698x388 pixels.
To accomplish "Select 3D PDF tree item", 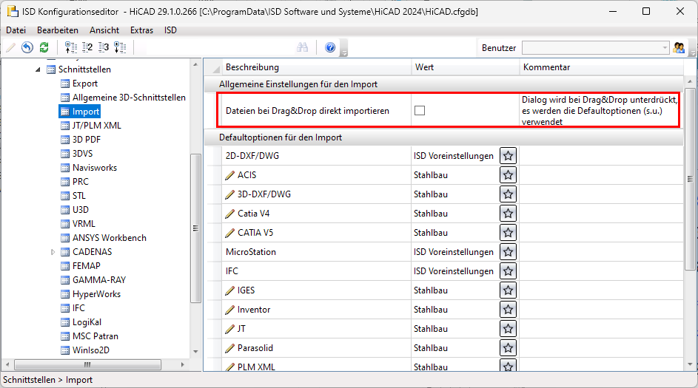I will (87, 140).
